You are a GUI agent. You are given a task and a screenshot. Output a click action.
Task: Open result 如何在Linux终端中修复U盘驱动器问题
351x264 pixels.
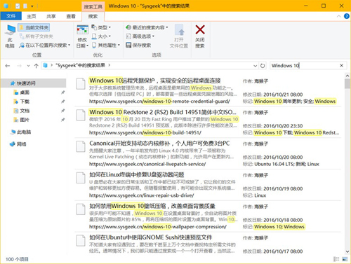pyautogui.click(x=136, y=174)
